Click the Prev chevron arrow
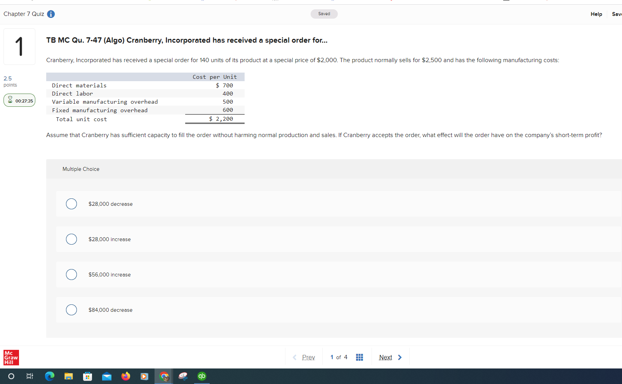Screen dimensions: 622x384 point(294,357)
